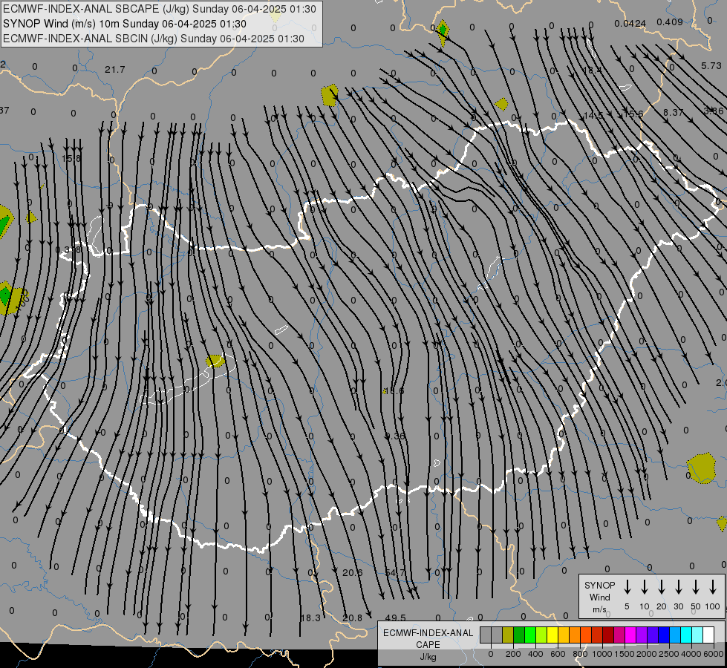Screen dimensions: 727x668
Task: Click the SYNOP Wind 10m title line
Action: [124, 24]
